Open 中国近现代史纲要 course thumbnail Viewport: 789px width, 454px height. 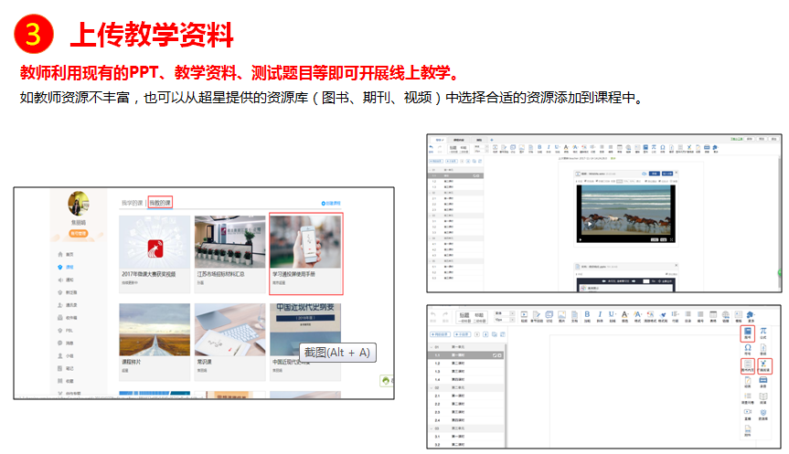tap(305, 330)
